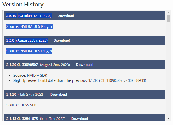Click the July 27th, 2023 date
Screen dimensions: 173x125
pos(31,94)
